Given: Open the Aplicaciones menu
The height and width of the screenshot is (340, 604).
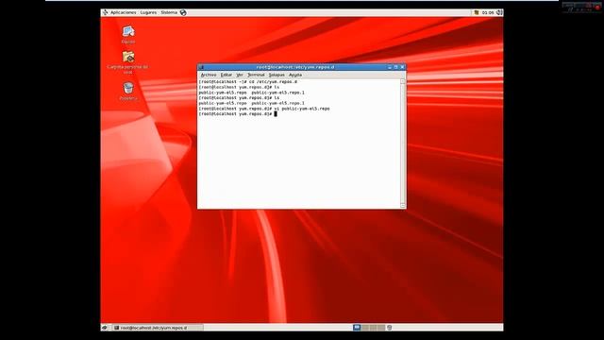Looking at the screenshot, I should point(123,12).
